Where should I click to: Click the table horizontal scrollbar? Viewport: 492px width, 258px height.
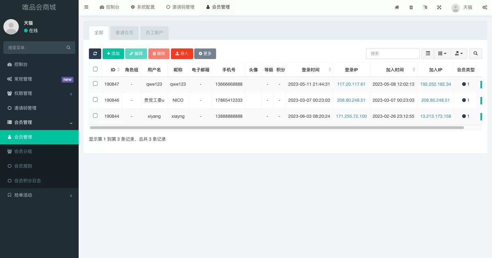coord(276,128)
